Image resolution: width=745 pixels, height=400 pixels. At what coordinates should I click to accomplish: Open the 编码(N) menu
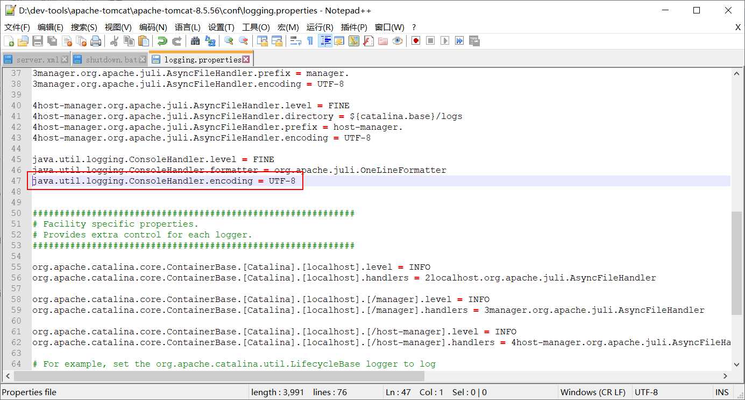[x=153, y=27]
